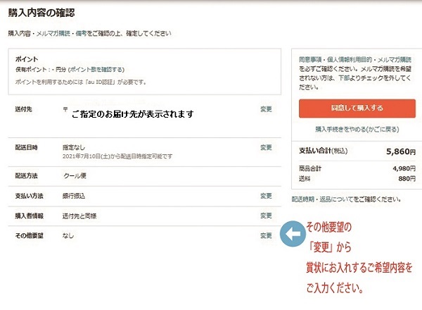Click 購入手続きをやめる(かごに戻る) link

pos(357,130)
